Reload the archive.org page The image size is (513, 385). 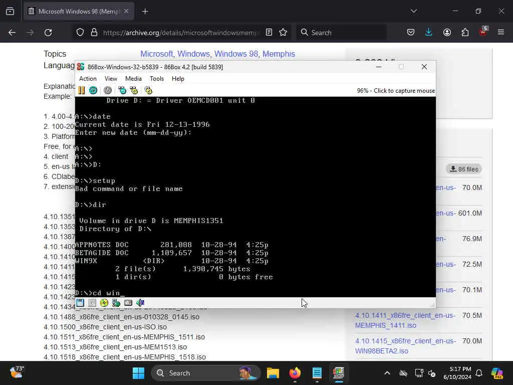[x=48, y=33]
